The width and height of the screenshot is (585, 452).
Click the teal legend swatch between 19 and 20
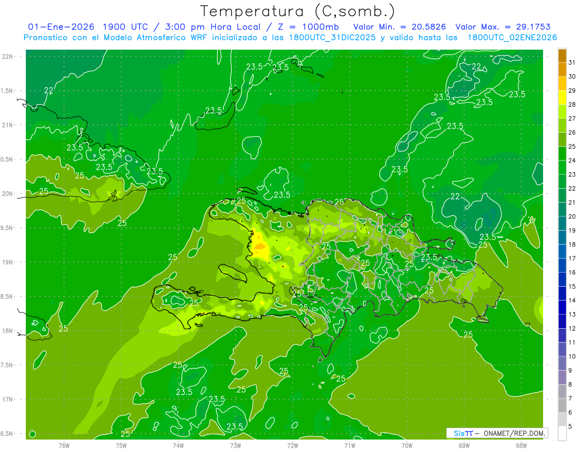[x=562, y=224]
